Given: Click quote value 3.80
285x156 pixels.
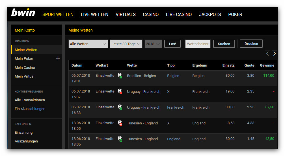Looking at the screenshot, I should tap(251, 75).
